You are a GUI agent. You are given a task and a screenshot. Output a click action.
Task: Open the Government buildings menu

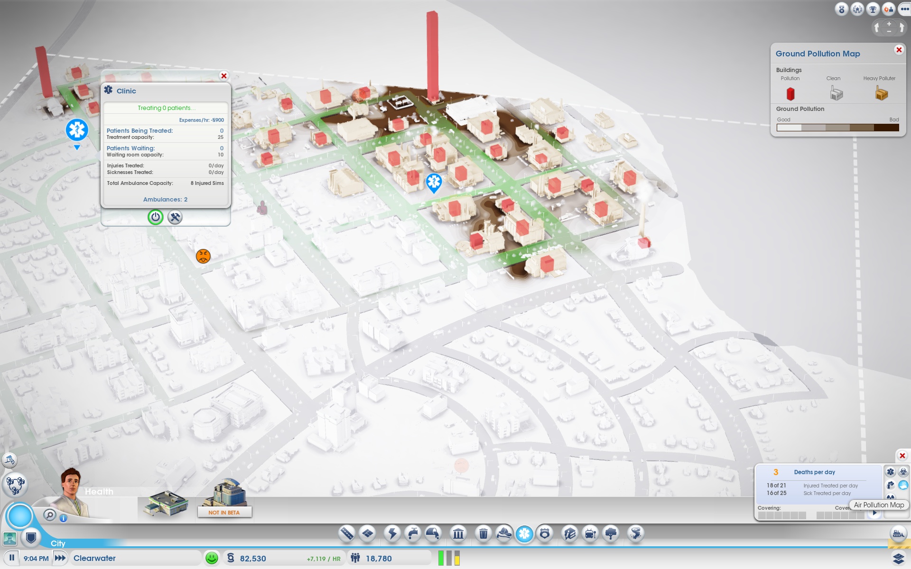pos(458,534)
